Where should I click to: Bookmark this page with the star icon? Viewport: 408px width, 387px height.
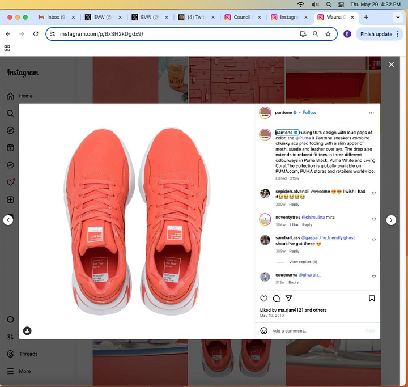click(x=328, y=34)
